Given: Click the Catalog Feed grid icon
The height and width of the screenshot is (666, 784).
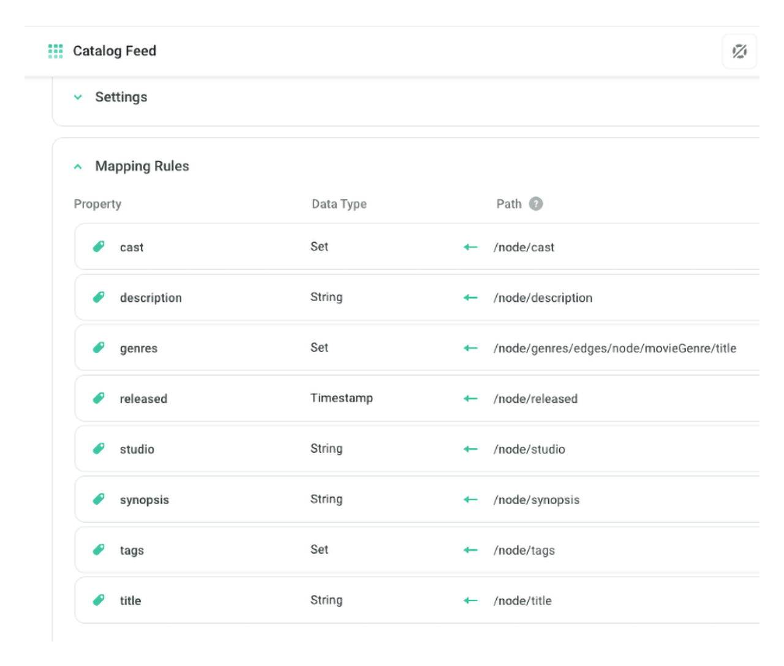Looking at the screenshot, I should [x=56, y=51].
